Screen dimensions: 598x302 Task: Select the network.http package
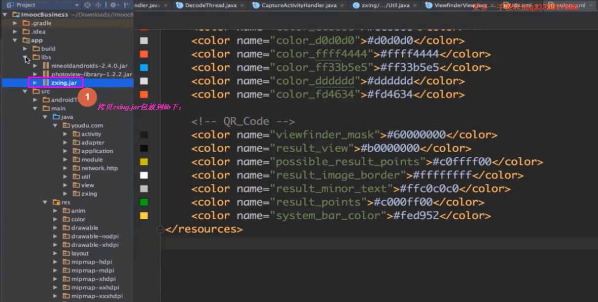coord(99,168)
